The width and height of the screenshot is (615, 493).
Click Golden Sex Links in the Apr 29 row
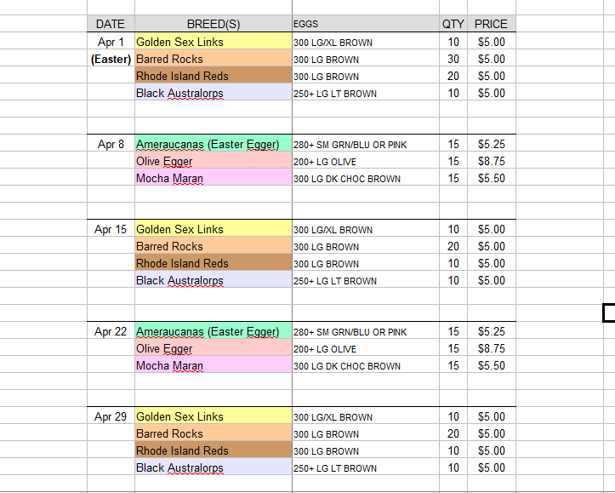pos(213,416)
